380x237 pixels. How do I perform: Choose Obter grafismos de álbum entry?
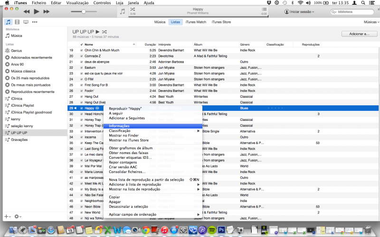(x=152, y=148)
